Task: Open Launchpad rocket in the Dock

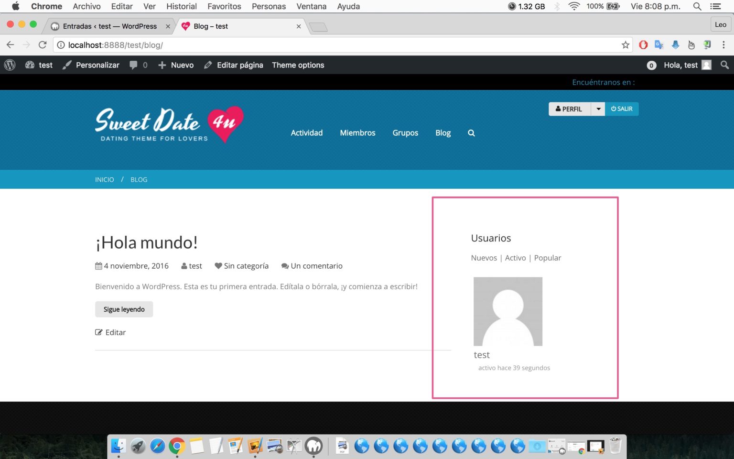Action: 138,446
